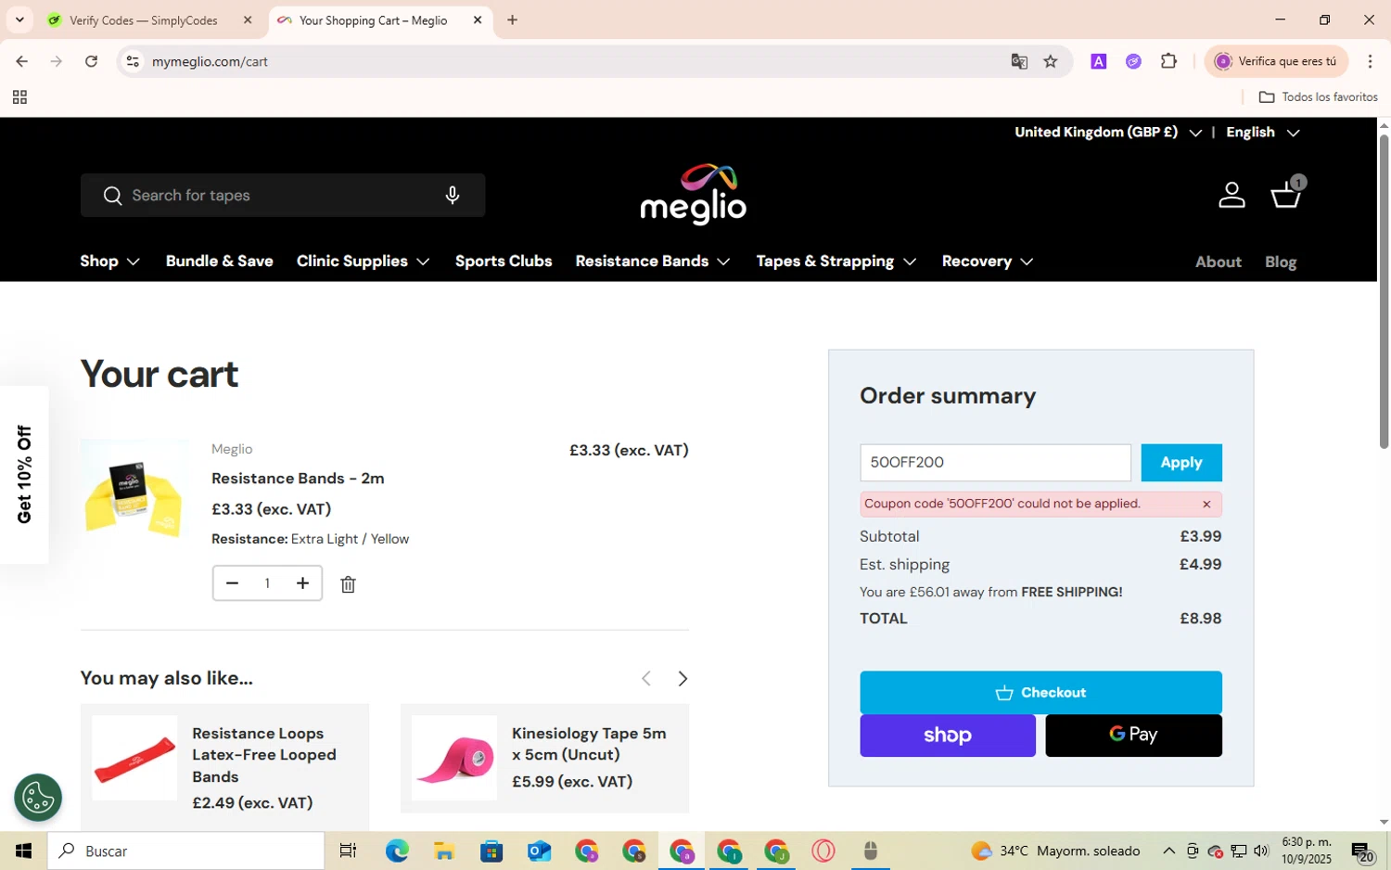
Task: Click the Apply coupon button
Action: 1180,463
